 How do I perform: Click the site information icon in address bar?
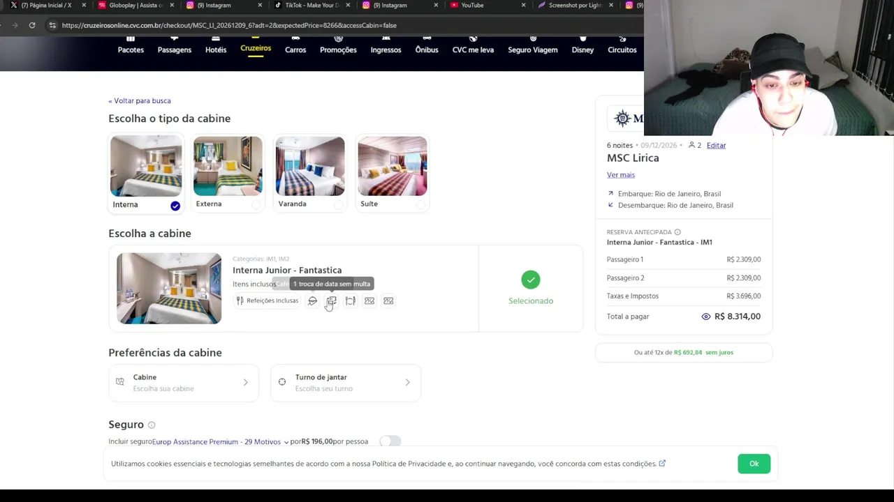coord(52,25)
